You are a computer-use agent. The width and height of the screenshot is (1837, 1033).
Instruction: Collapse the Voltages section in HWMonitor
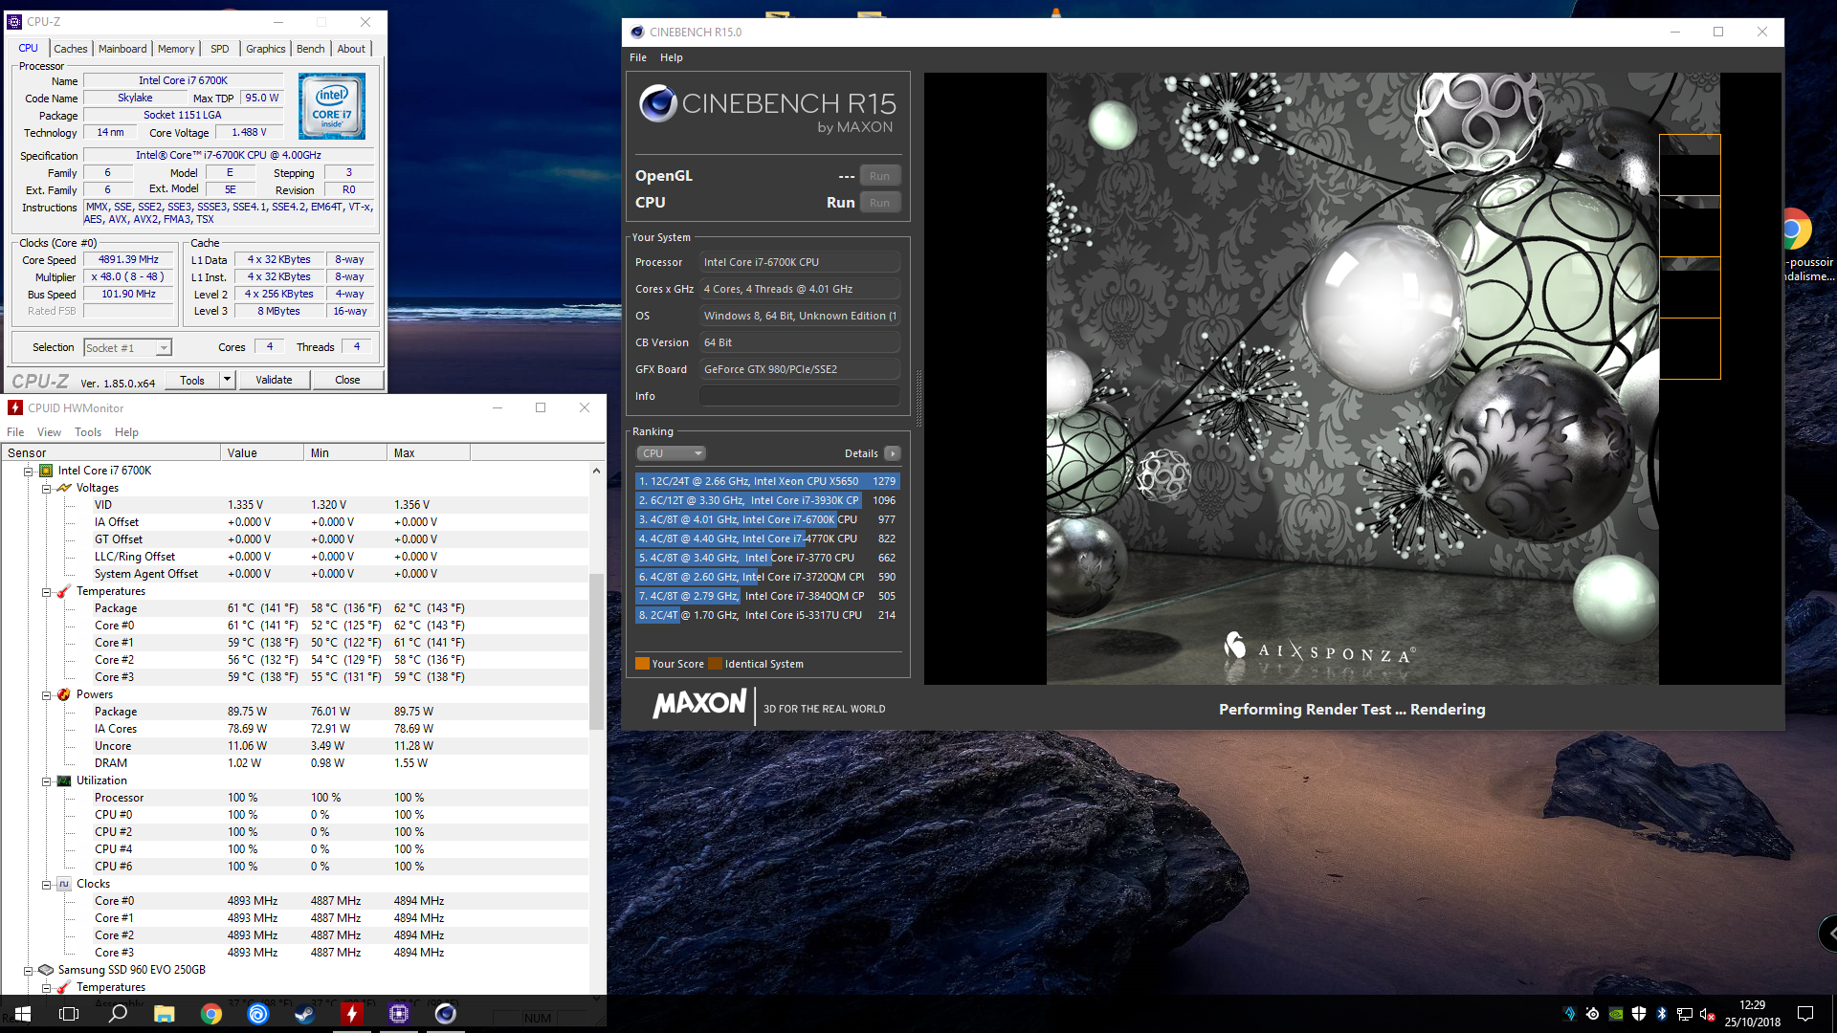46,488
